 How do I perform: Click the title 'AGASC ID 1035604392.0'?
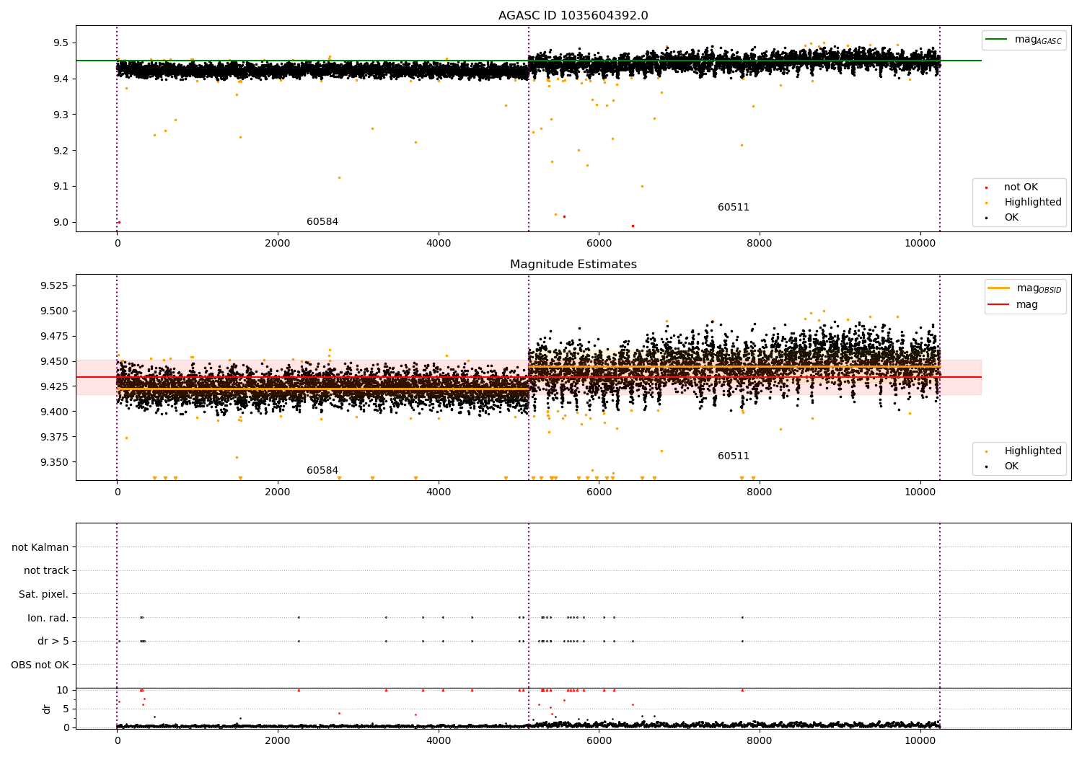573,16
